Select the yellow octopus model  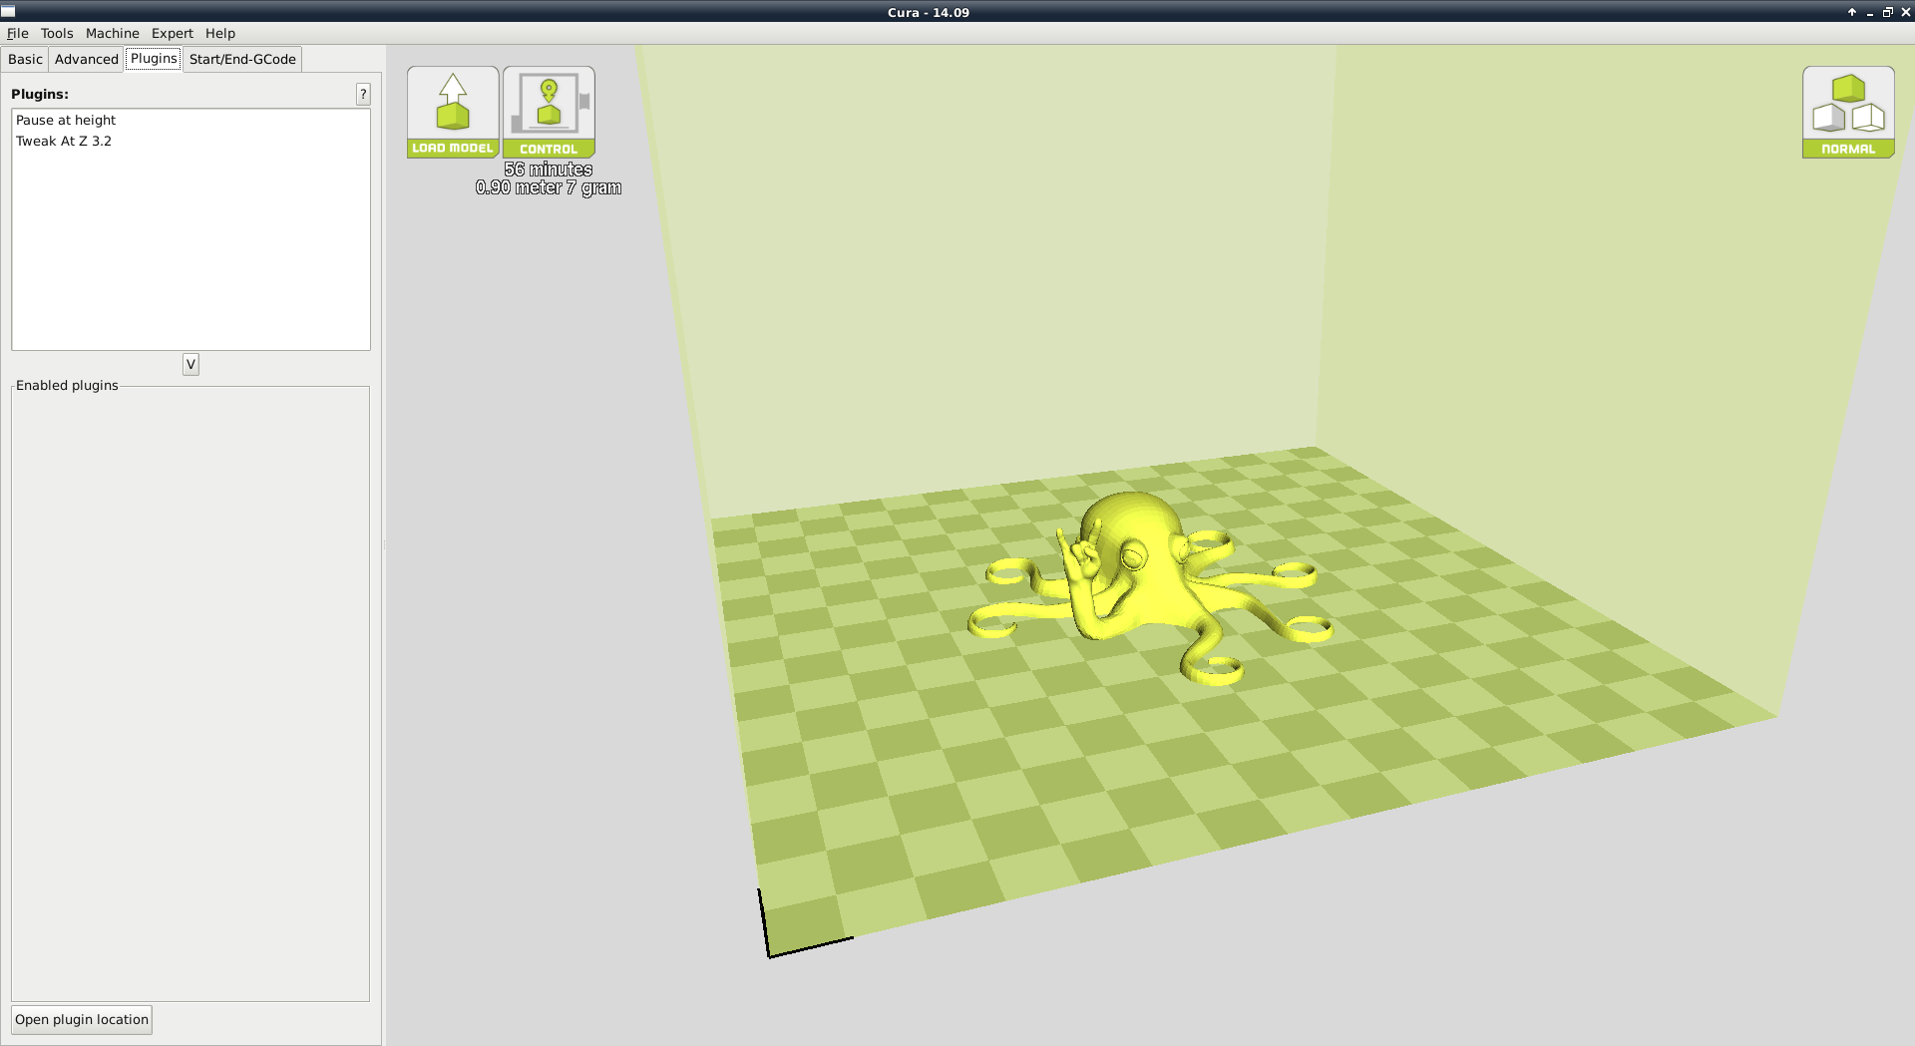click(x=1149, y=588)
